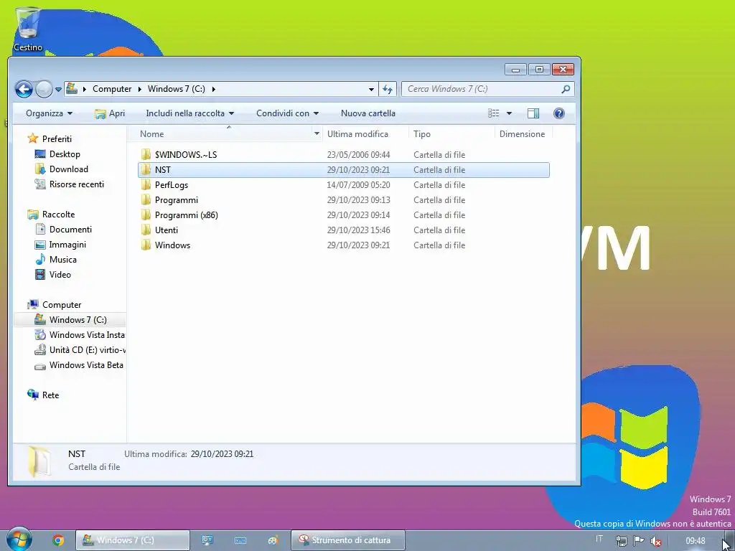Image resolution: width=735 pixels, height=551 pixels.
Task: Toggle the preview pane button
Action: click(533, 113)
